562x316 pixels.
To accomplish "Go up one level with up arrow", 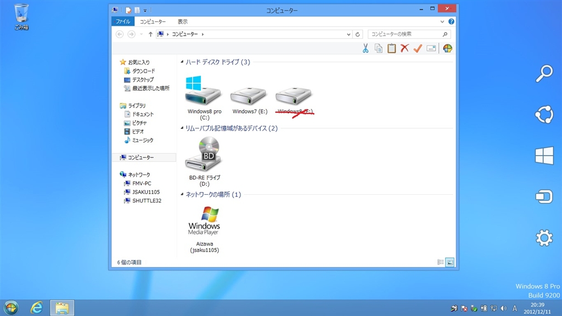I will click(150, 34).
